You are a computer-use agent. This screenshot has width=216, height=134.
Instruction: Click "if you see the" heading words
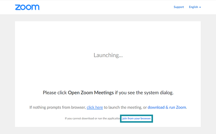pos(129,93)
